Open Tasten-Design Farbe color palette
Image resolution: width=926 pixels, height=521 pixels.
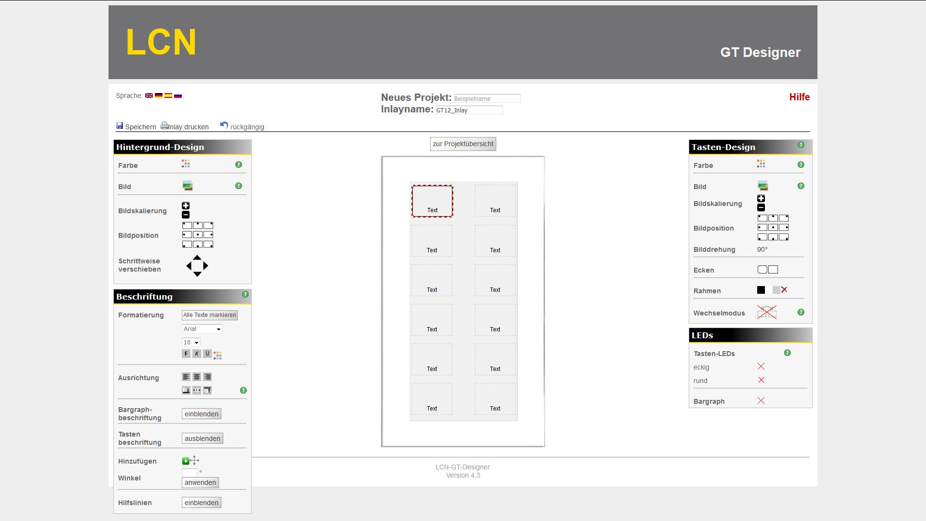761,164
